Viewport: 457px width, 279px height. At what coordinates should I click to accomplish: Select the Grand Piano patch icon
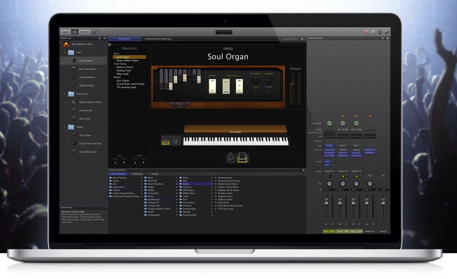pyautogui.click(x=74, y=60)
